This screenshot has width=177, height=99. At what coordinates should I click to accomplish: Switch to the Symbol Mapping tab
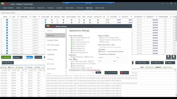(x=8, y=8)
